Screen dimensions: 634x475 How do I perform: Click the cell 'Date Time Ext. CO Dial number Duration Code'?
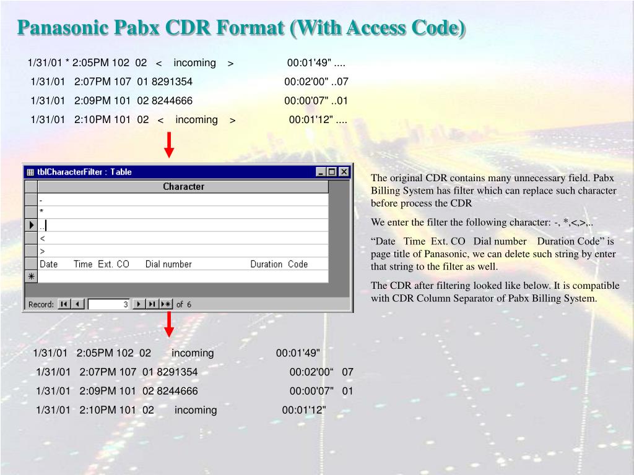[183, 263]
